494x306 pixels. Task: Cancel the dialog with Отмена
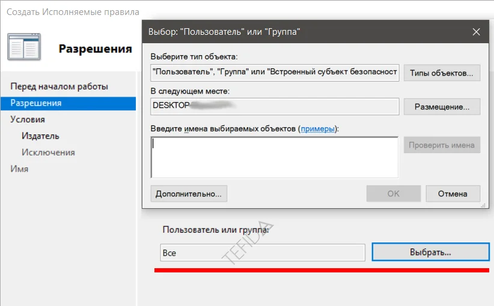(x=453, y=194)
